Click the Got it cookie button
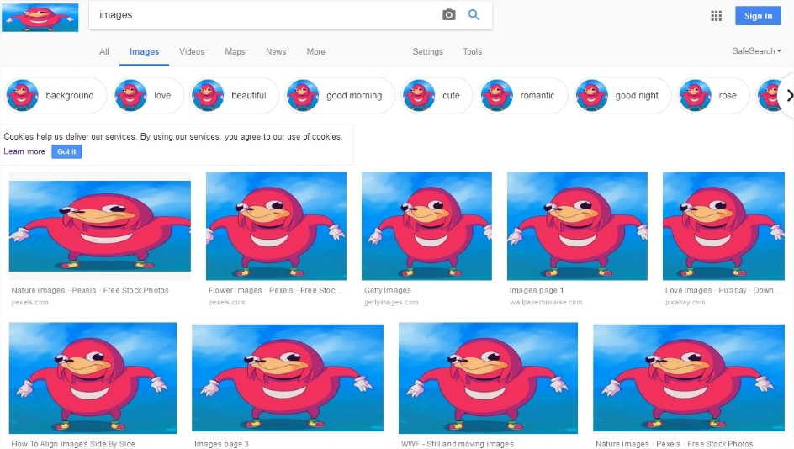The height and width of the screenshot is (449, 794). coord(66,151)
